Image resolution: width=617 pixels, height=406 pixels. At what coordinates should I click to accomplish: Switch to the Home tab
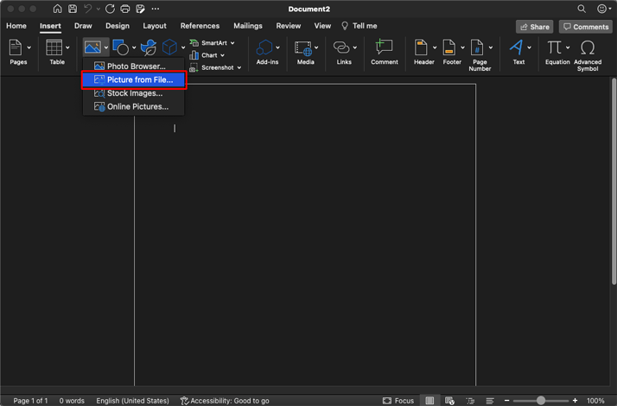point(16,26)
